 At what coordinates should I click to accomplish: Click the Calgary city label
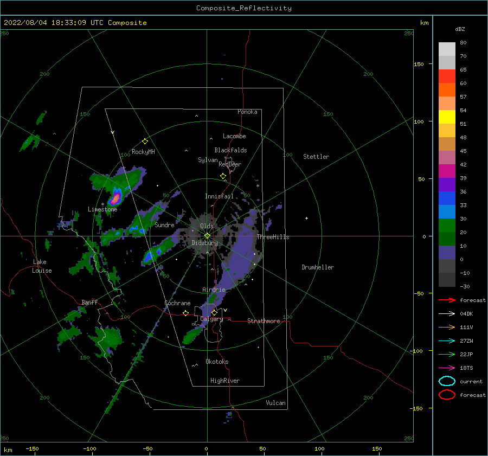click(211, 319)
